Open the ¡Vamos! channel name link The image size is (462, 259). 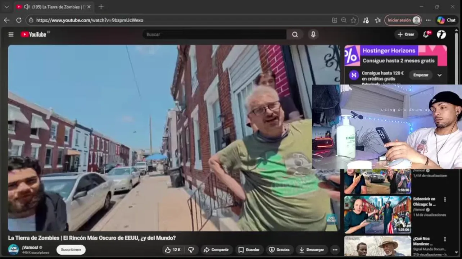[30, 247]
